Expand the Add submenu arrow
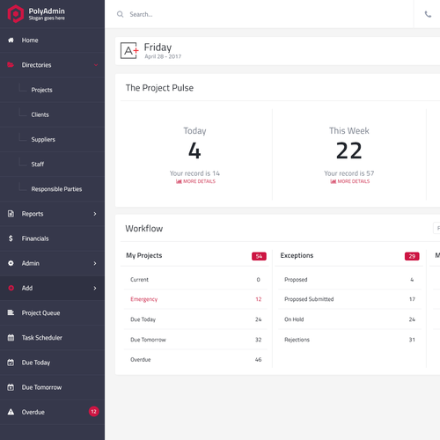440x440 pixels. 95,288
